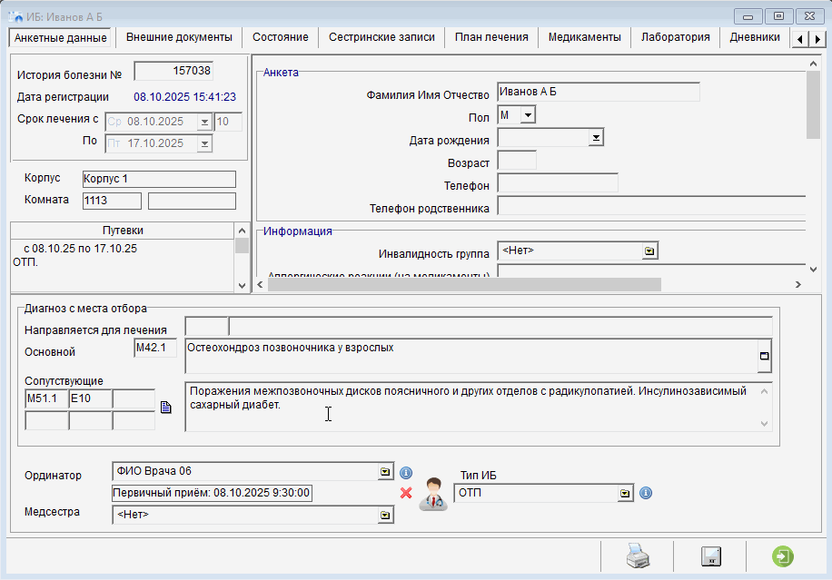This screenshot has width=832, height=580.
Task: Switch to the Лаборатория tab
Action: tap(675, 37)
